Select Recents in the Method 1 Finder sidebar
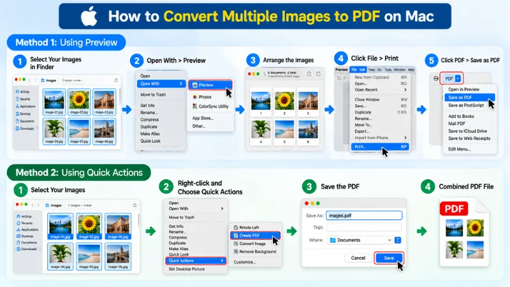The image size is (510, 287). coord(23,99)
